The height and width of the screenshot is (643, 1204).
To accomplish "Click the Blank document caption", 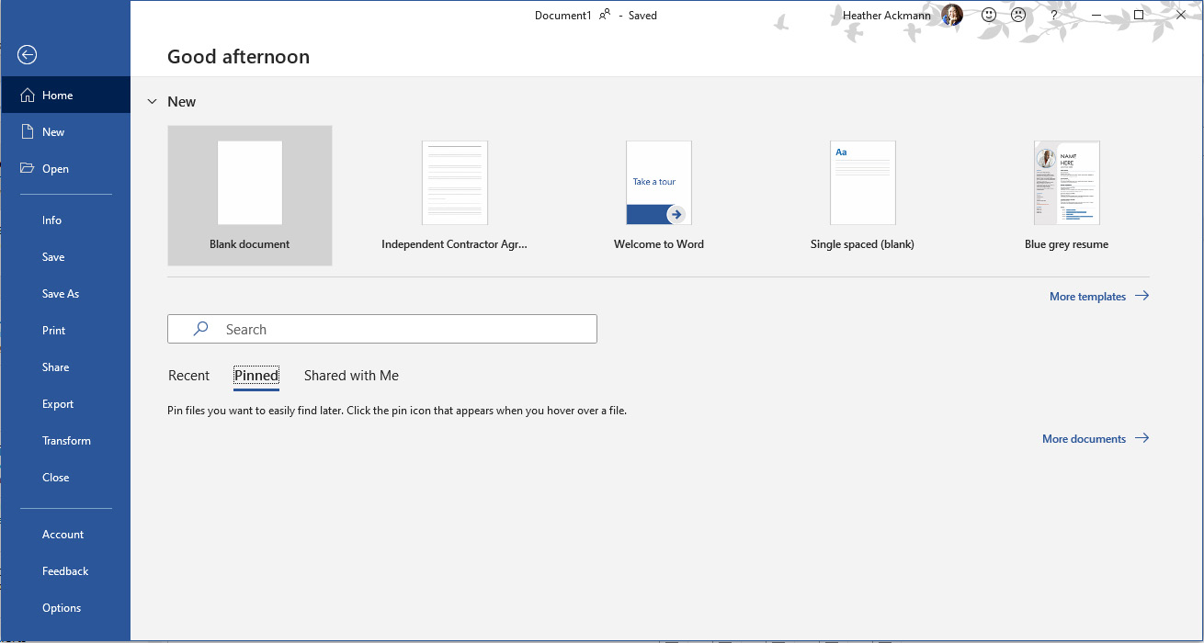I will point(250,244).
